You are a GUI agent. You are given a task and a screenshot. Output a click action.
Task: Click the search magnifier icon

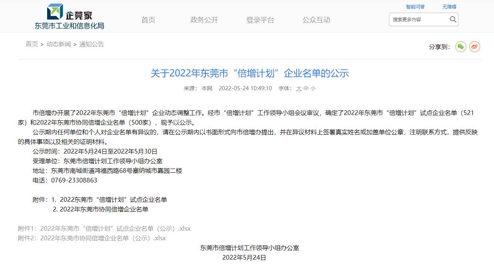pos(453,19)
